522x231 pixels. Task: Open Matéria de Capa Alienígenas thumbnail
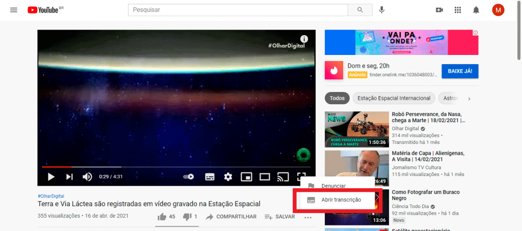[357, 168]
